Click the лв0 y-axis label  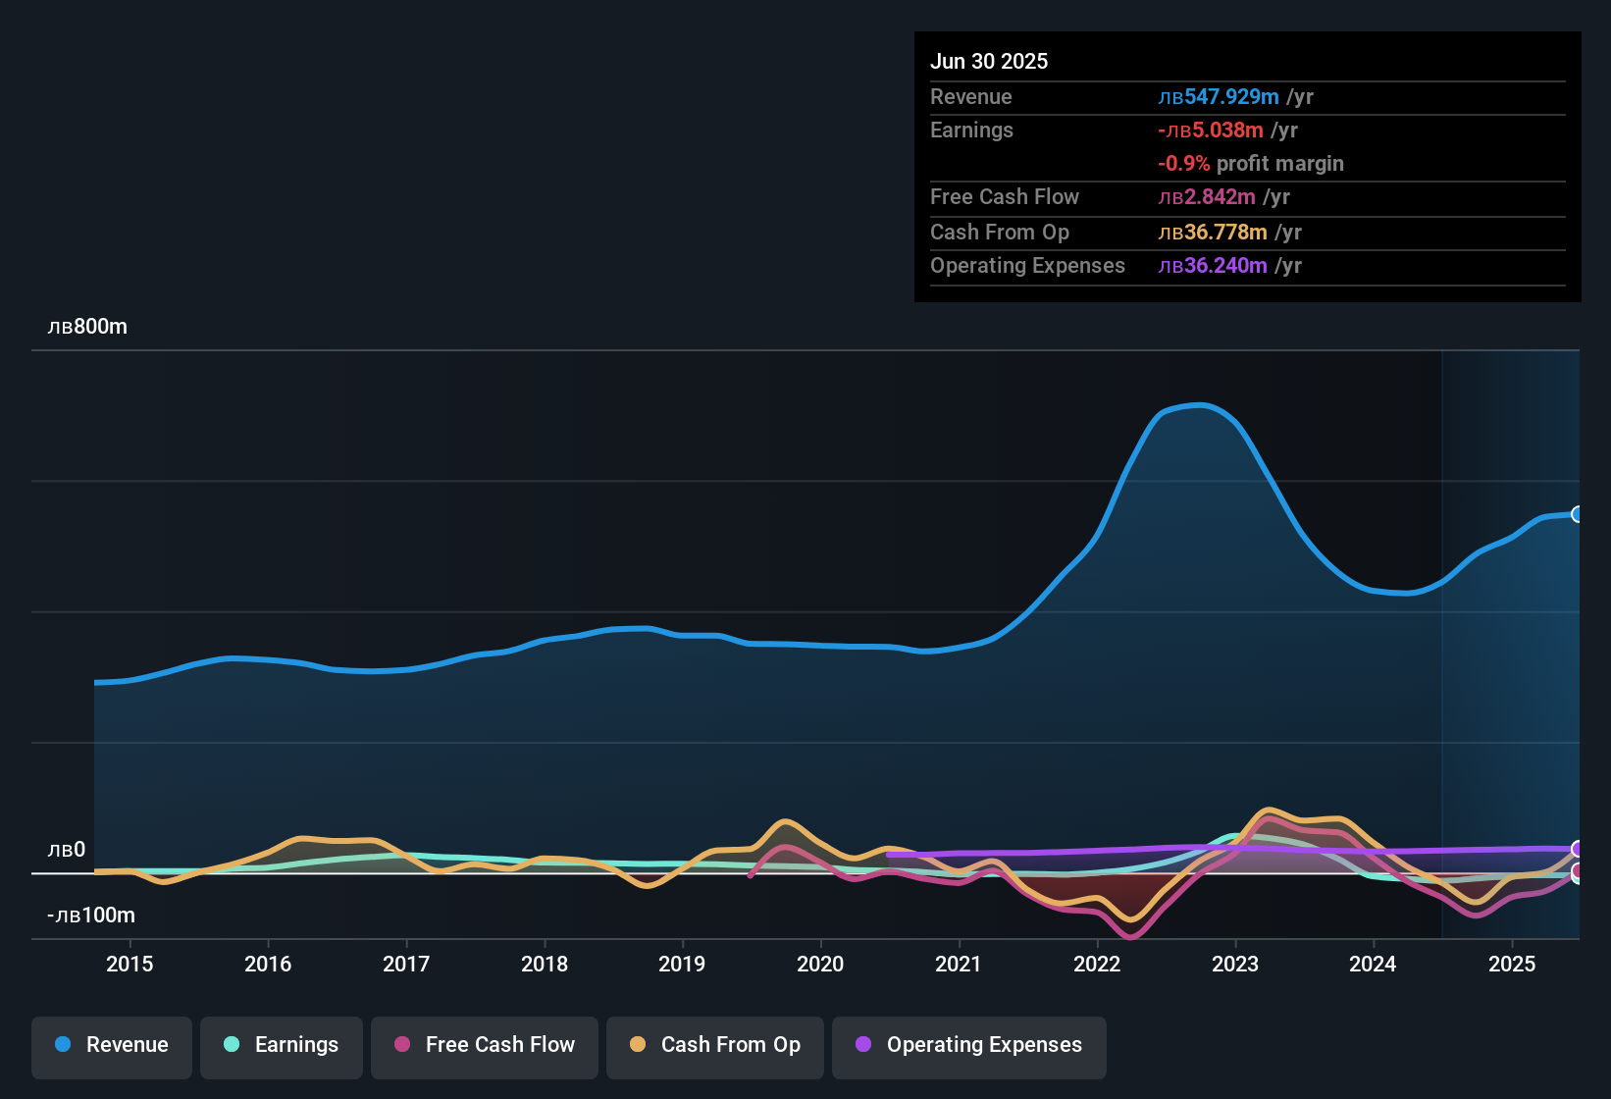coord(67,850)
